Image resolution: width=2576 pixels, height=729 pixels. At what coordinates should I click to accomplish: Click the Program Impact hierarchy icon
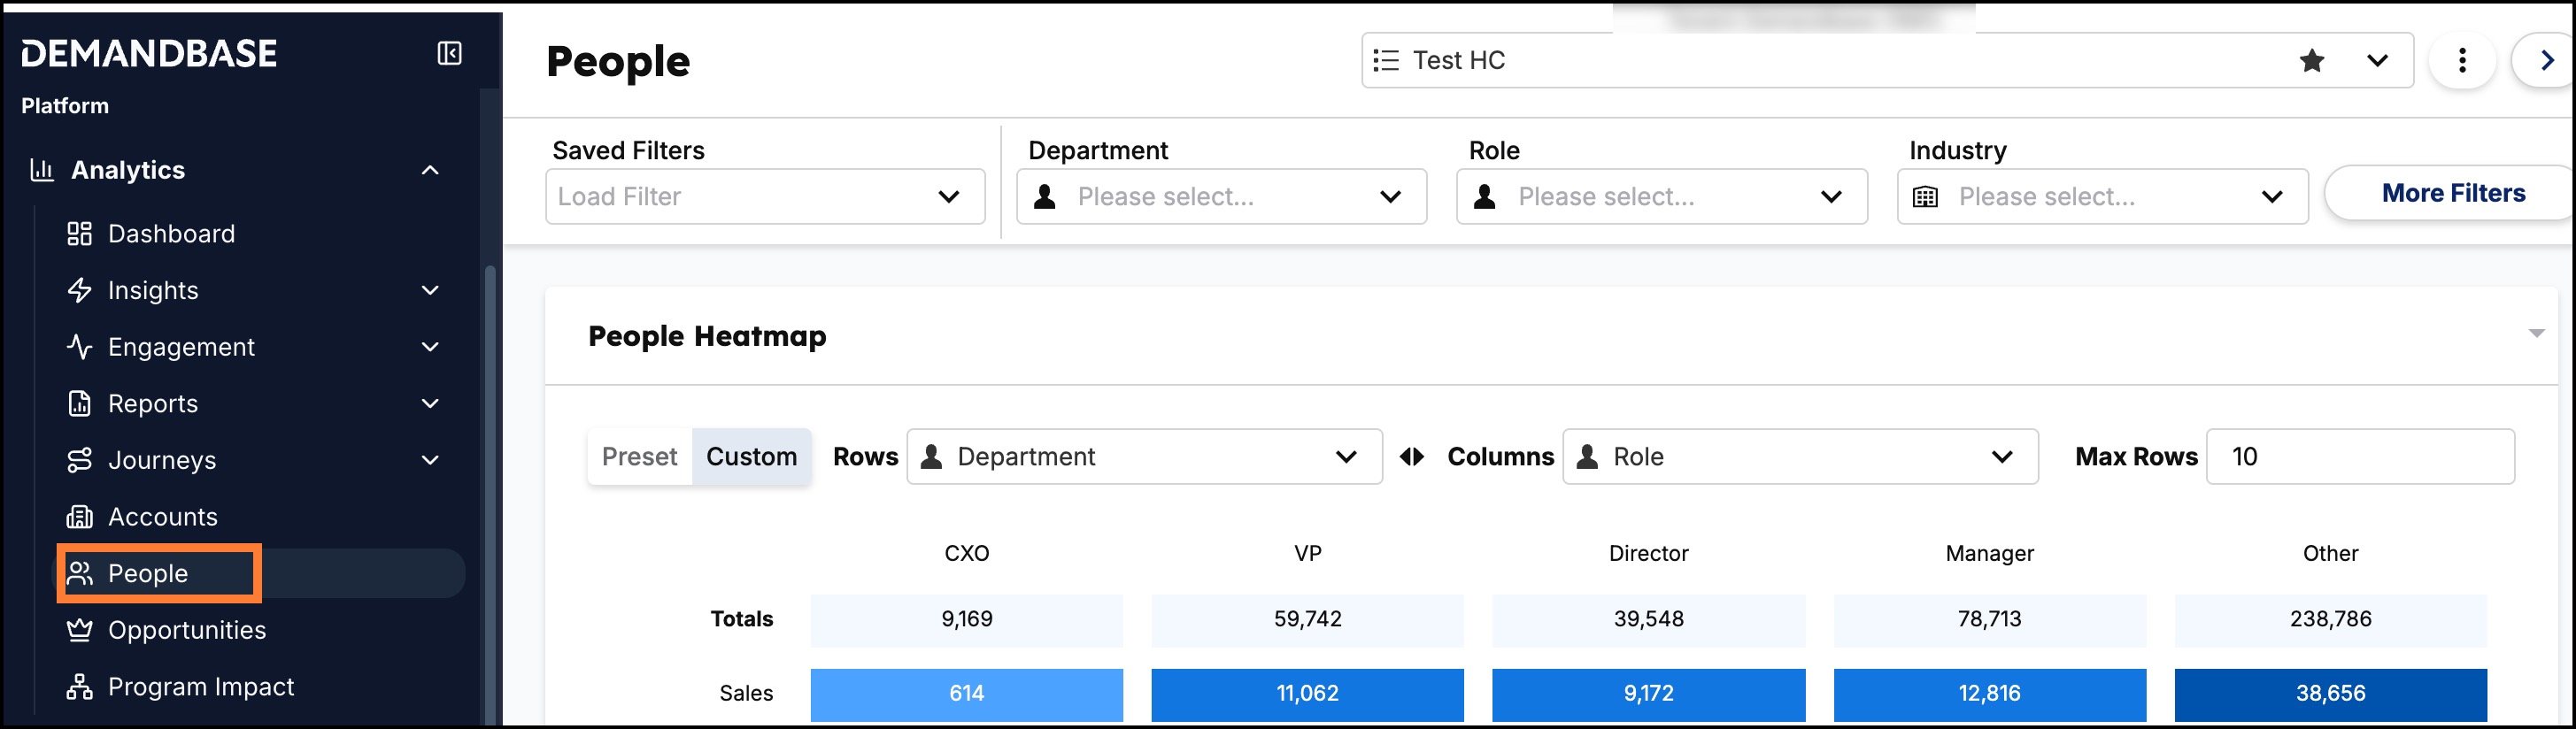[x=79, y=687]
